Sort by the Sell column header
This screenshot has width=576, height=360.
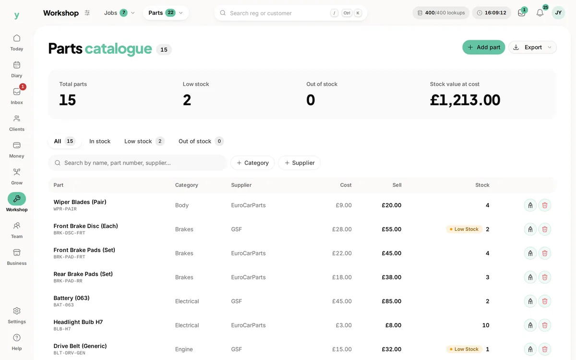[x=397, y=185]
